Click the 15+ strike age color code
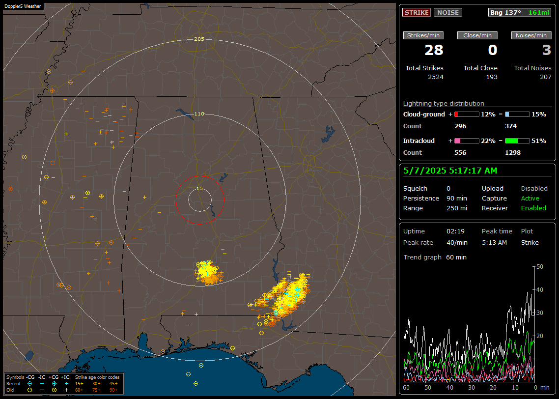559x399 pixels. pos(79,384)
